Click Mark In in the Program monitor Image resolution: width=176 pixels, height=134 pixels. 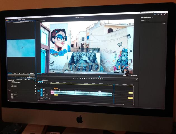click(x=76, y=78)
